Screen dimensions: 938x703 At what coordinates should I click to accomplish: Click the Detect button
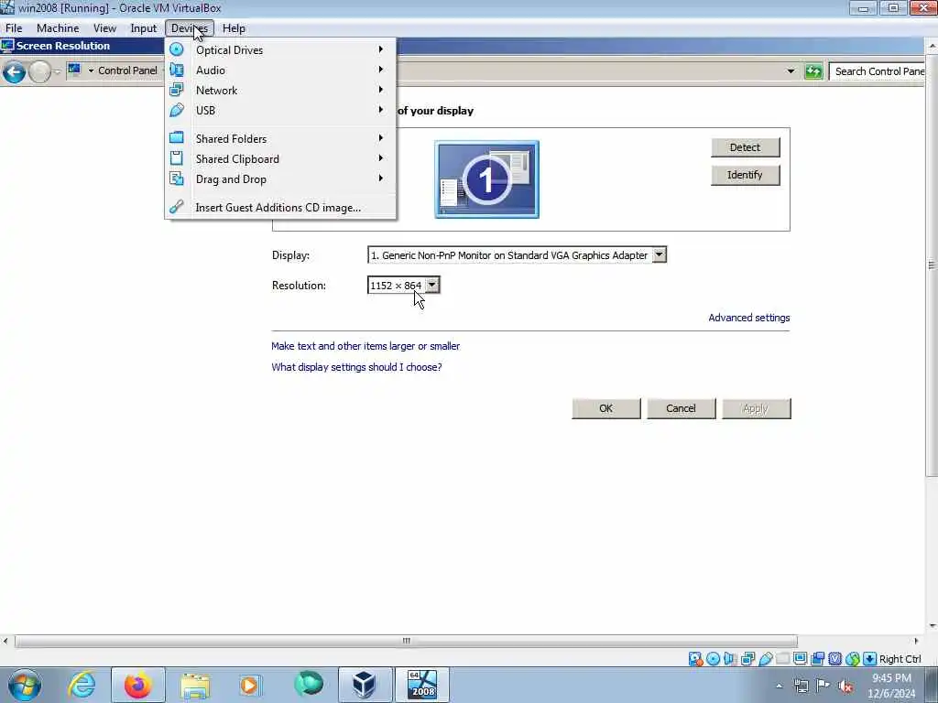click(746, 147)
